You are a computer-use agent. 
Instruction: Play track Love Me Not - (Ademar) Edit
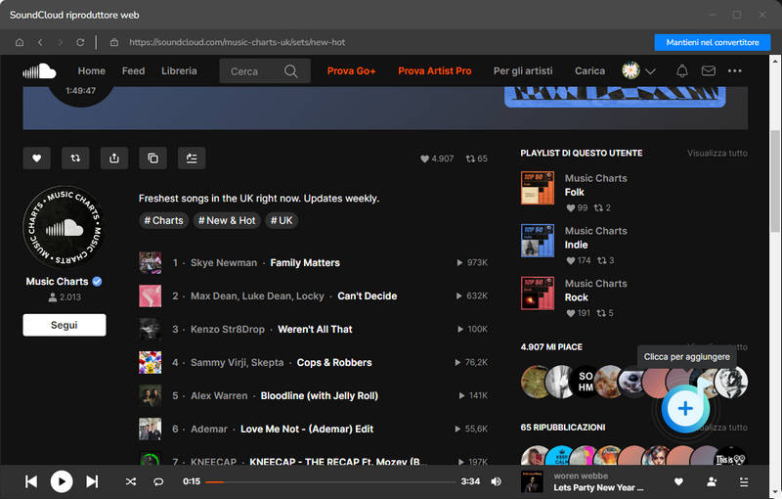[x=307, y=430]
